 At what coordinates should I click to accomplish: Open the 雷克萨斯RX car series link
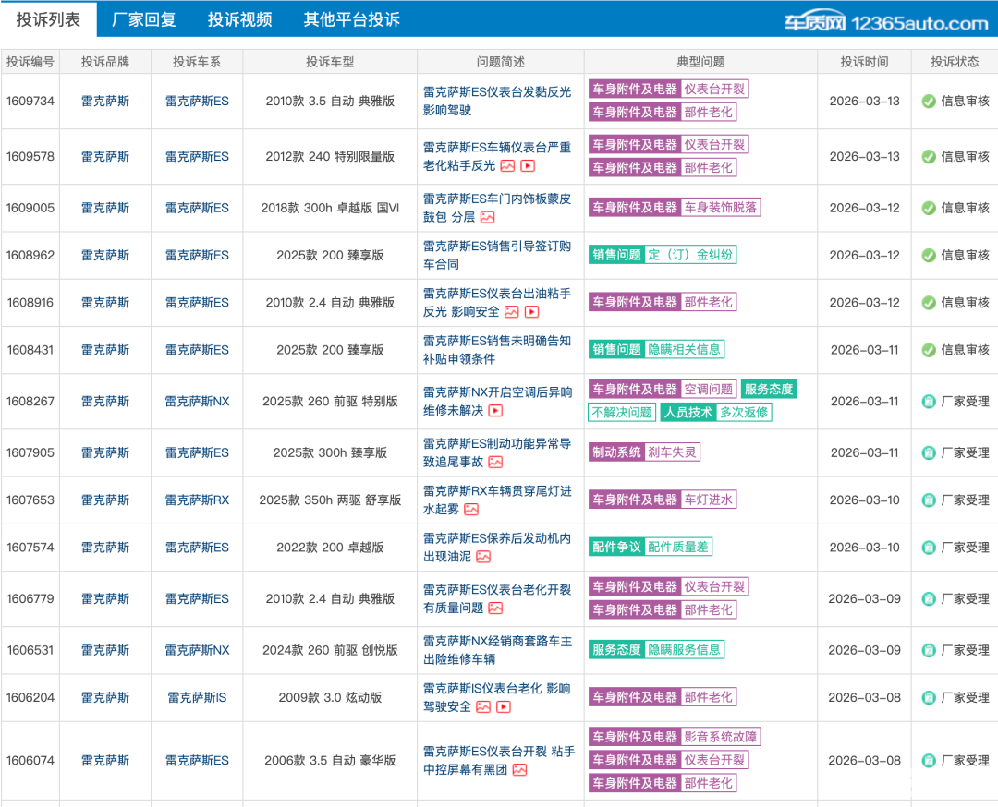coord(197,500)
